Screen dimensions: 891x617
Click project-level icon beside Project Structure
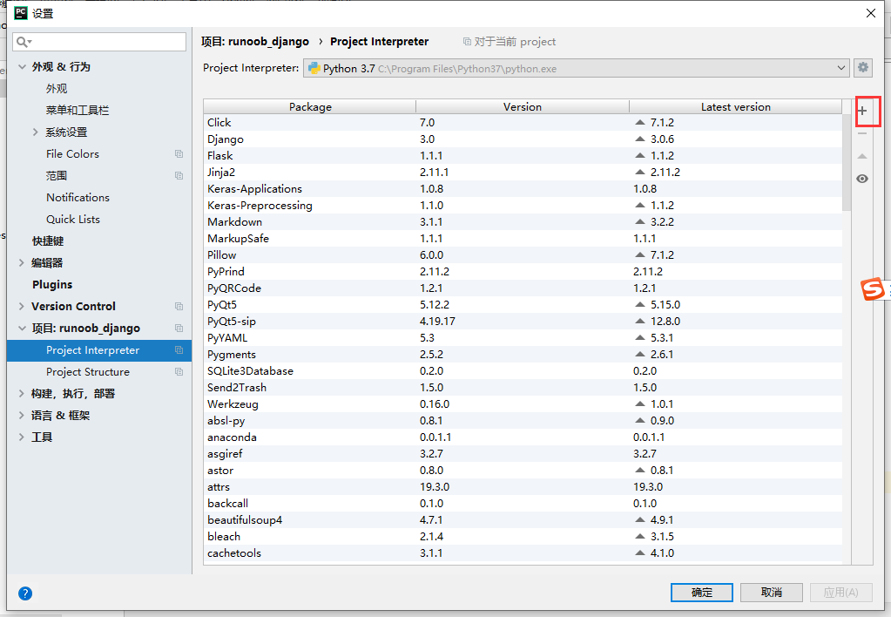(179, 372)
